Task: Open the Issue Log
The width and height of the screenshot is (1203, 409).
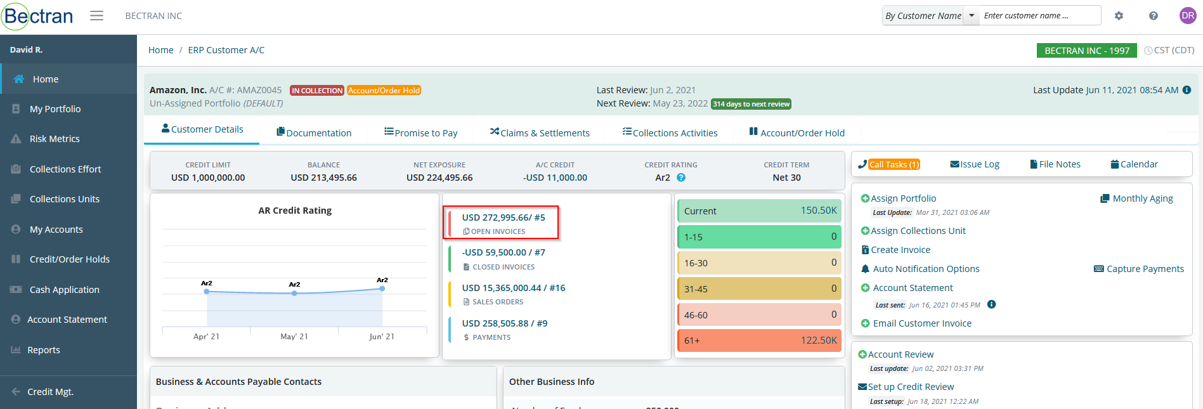Action: (975, 164)
